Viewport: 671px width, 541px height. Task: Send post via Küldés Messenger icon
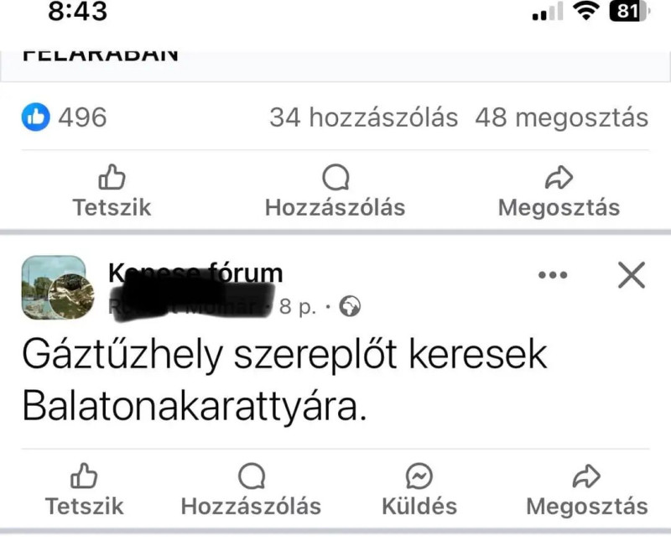point(419,490)
